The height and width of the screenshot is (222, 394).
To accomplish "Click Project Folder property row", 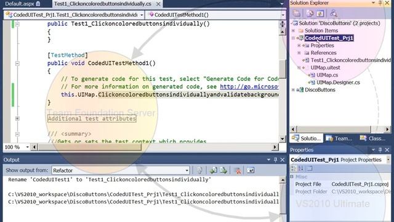I will 340,192.
